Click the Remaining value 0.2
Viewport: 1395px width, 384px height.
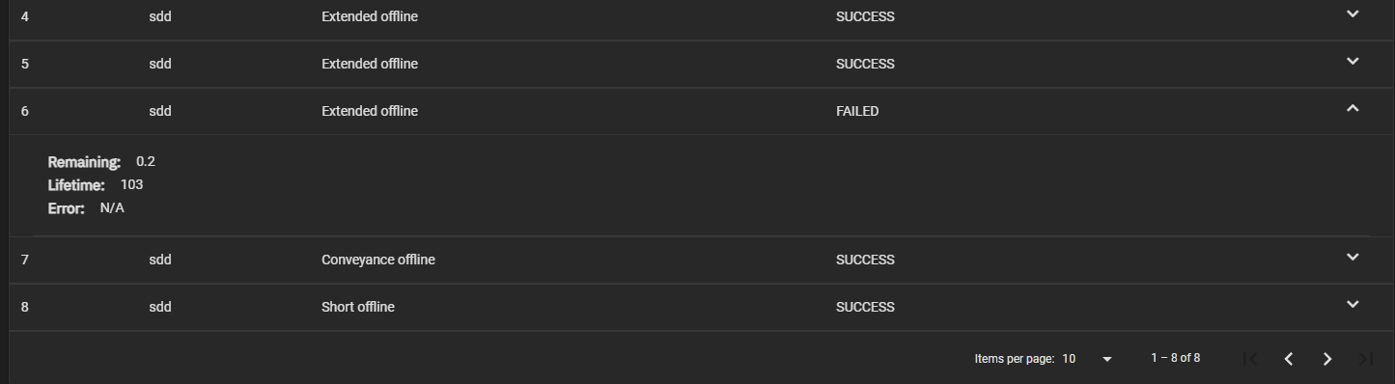point(146,161)
